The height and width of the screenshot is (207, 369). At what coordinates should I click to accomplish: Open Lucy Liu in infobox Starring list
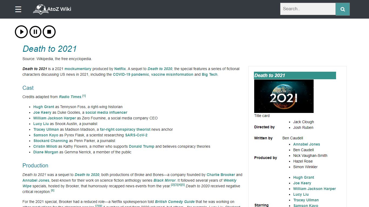[x=301, y=194]
